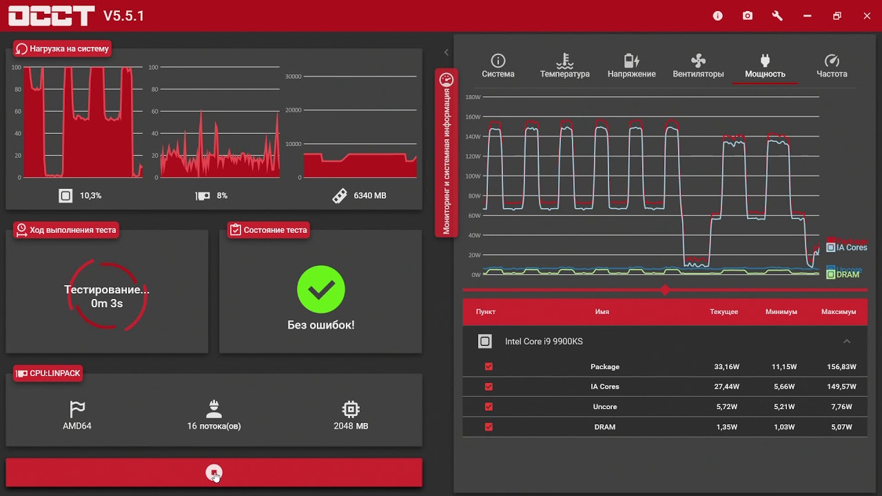
Task: Click the AMD64 flag icon
Action: coord(77,409)
